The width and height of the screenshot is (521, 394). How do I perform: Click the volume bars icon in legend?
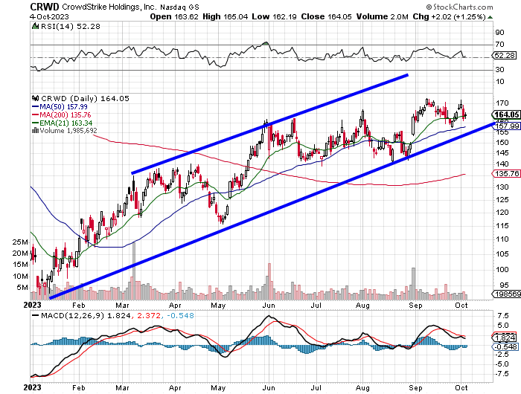(x=34, y=130)
